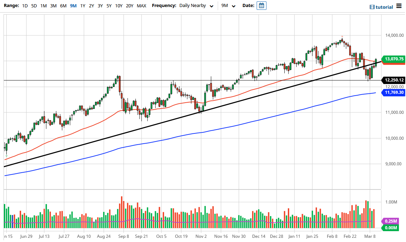Select the 6M range
The image size is (406, 242).
point(62,6)
